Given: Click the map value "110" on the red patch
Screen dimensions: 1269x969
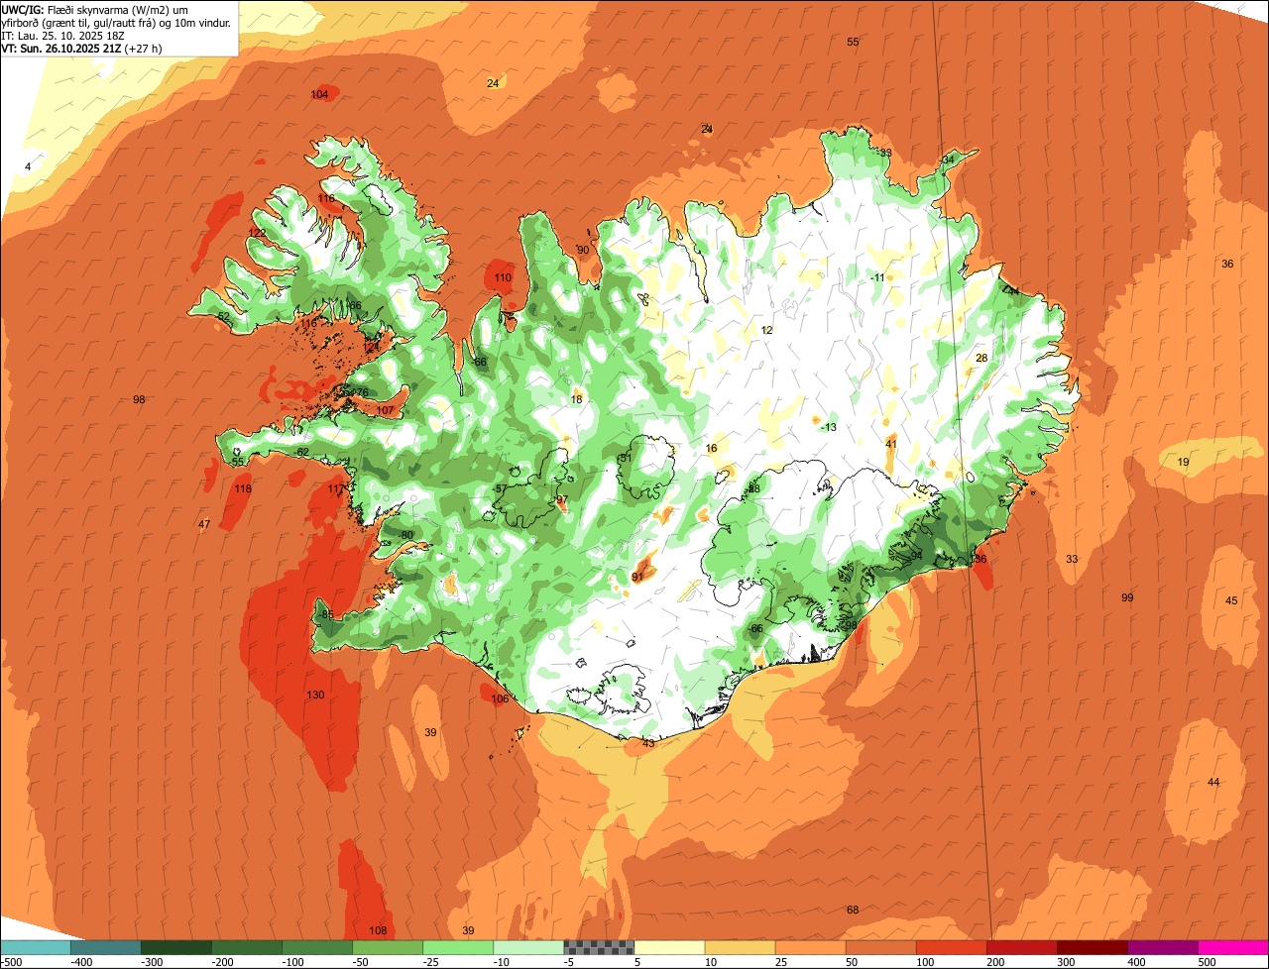Looking at the screenshot, I should [x=503, y=278].
